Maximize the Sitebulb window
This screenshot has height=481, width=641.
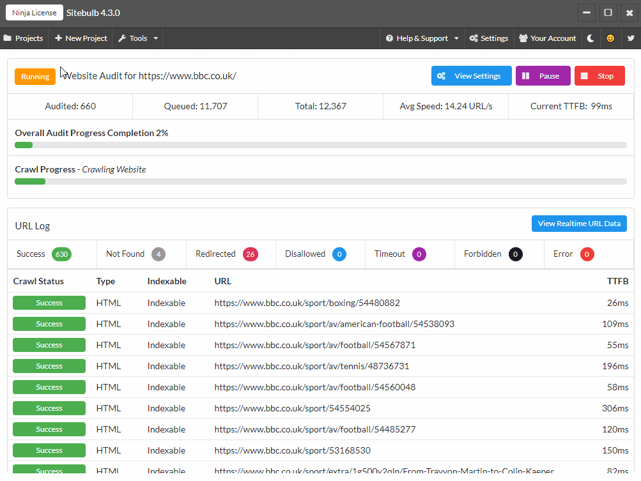pos(608,13)
